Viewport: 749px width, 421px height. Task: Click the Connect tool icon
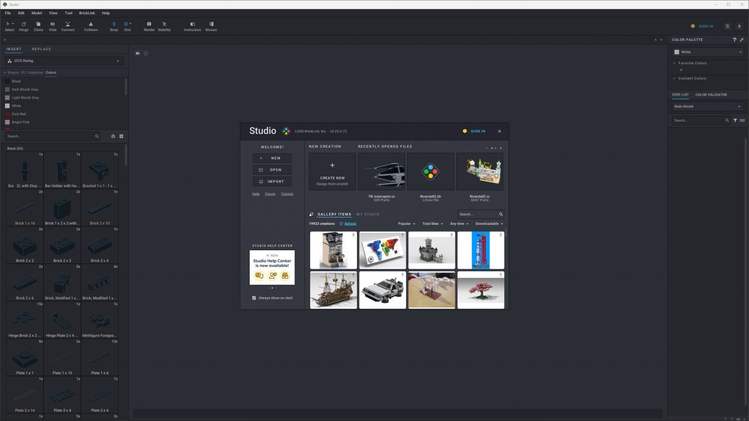68,26
